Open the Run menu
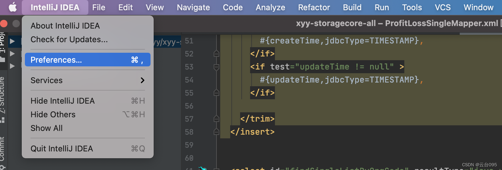 (x=382, y=7)
